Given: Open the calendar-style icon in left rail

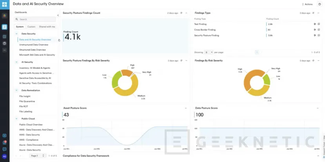Looking at the screenshot, I should pos(5,37).
